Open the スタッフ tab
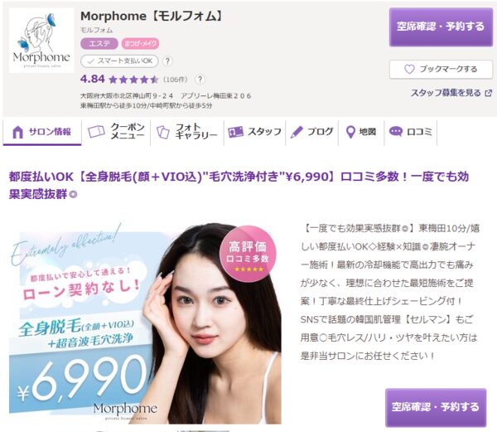The image size is (497, 432). (255, 132)
